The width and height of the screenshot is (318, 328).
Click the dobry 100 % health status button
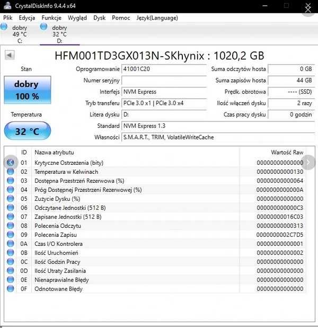[x=28, y=90]
